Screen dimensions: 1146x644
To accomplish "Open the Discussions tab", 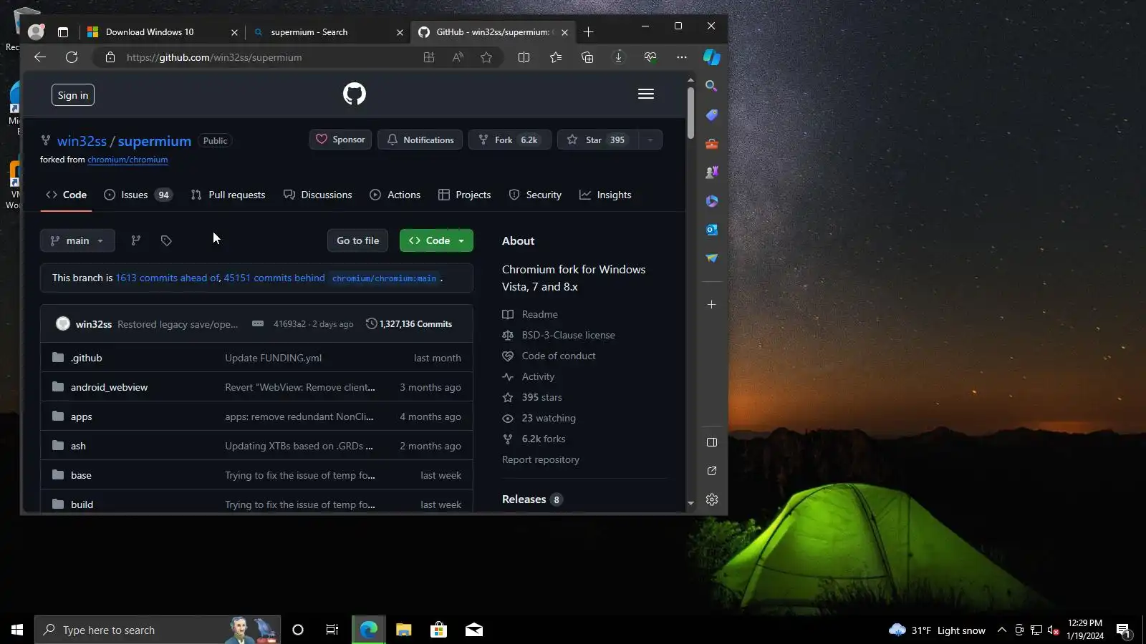I will [x=318, y=195].
